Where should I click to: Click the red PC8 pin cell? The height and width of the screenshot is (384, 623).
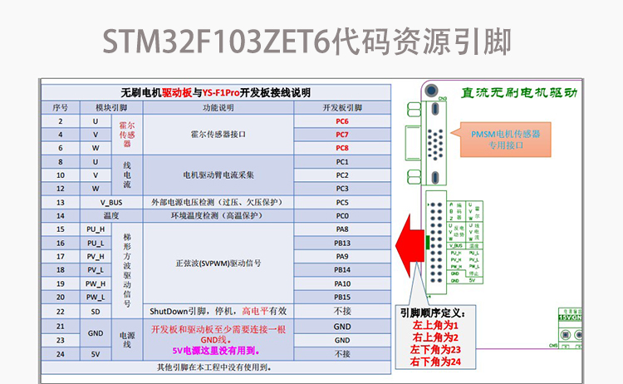[x=341, y=148]
